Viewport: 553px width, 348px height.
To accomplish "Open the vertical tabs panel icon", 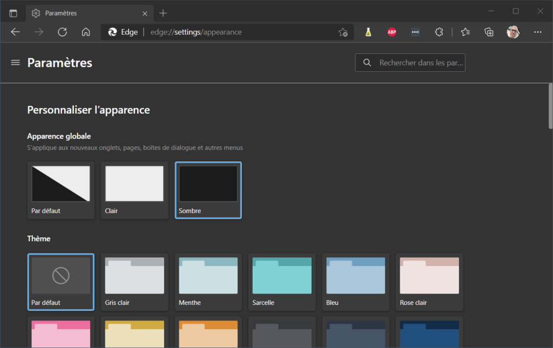I will 13,13.
